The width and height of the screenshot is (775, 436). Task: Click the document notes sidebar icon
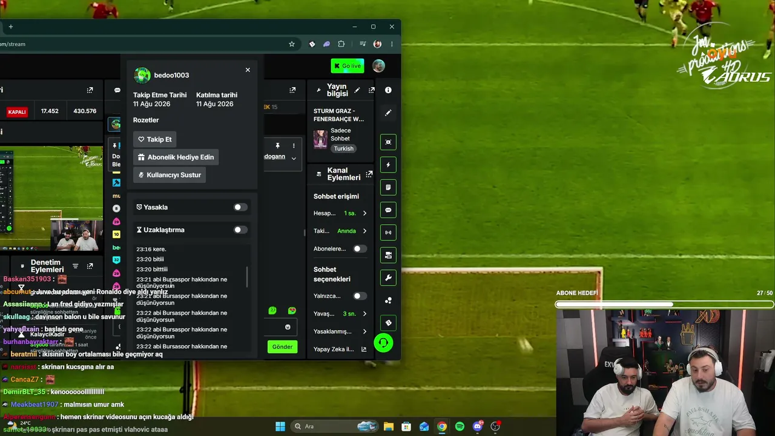[388, 188]
